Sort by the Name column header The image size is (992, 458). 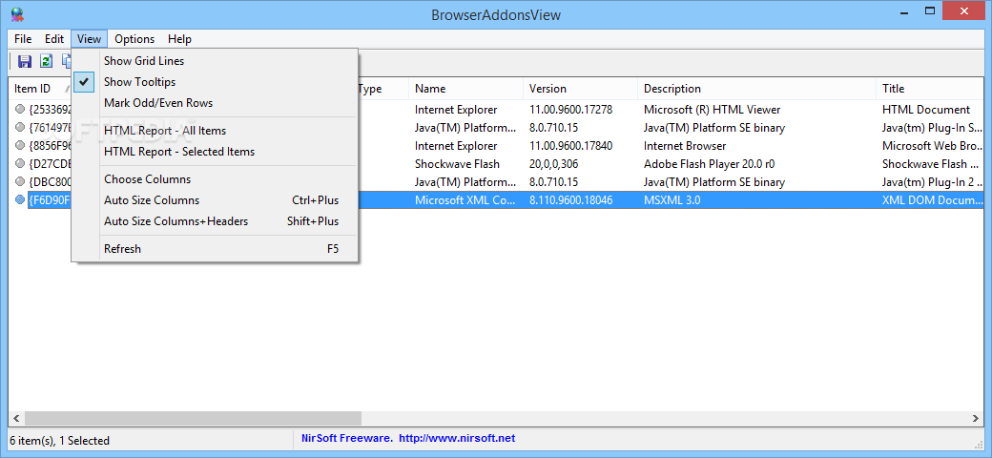tap(465, 89)
